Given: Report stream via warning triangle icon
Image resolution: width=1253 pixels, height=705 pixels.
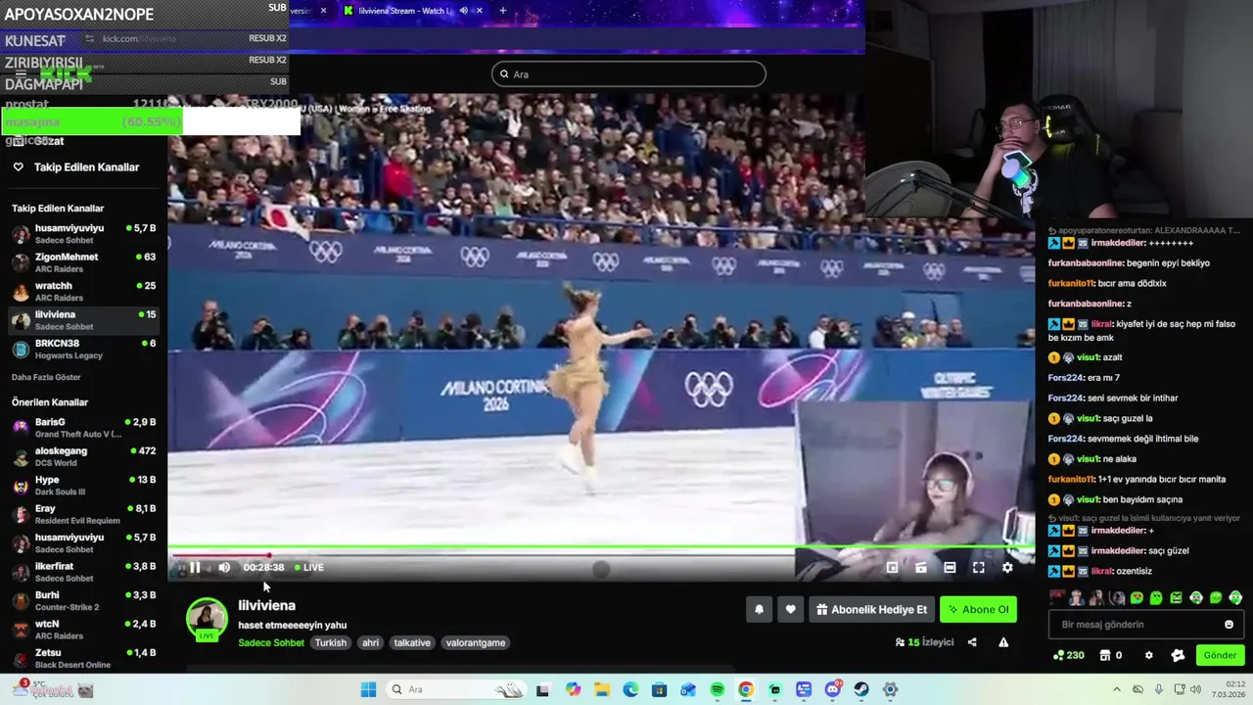Looking at the screenshot, I should pyautogui.click(x=1003, y=642).
